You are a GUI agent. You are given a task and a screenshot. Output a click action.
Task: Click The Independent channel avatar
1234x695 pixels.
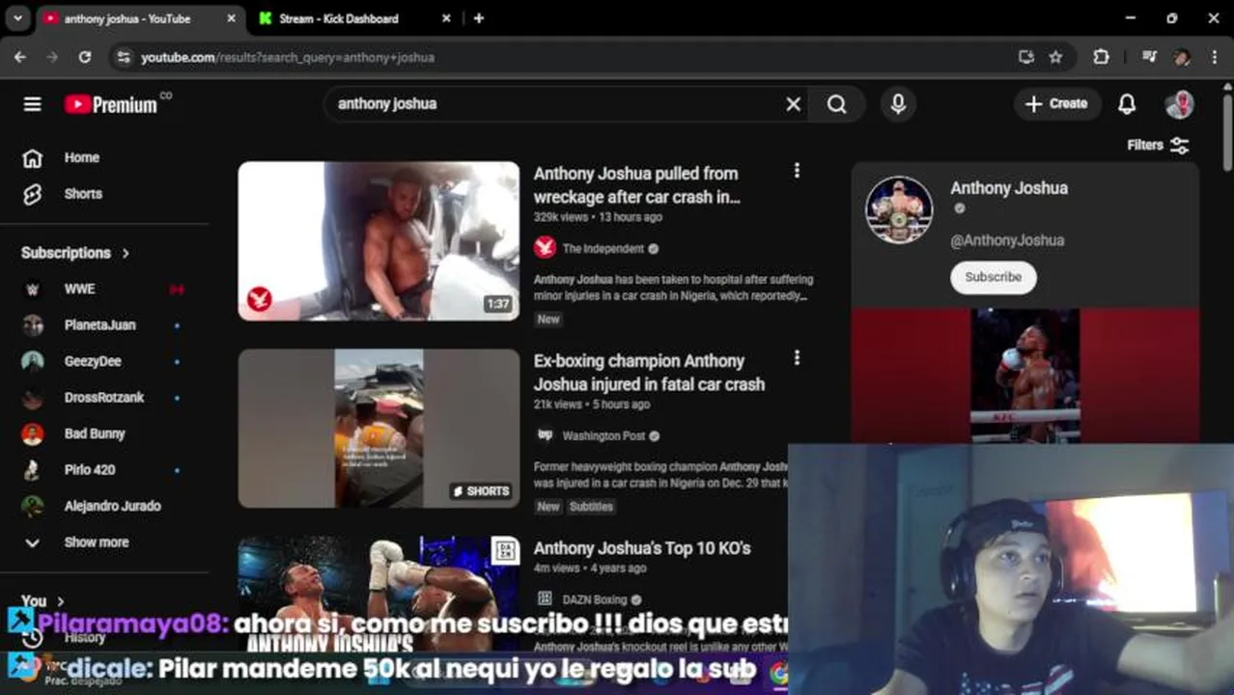click(545, 248)
